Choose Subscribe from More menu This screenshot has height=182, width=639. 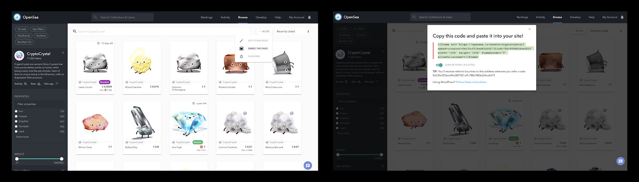click(254, 56)
